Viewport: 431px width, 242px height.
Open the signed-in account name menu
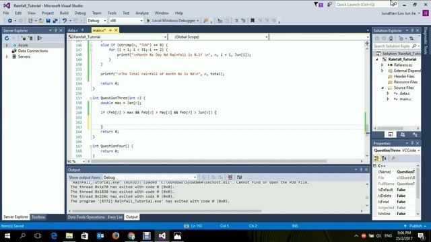pos(401,13)
